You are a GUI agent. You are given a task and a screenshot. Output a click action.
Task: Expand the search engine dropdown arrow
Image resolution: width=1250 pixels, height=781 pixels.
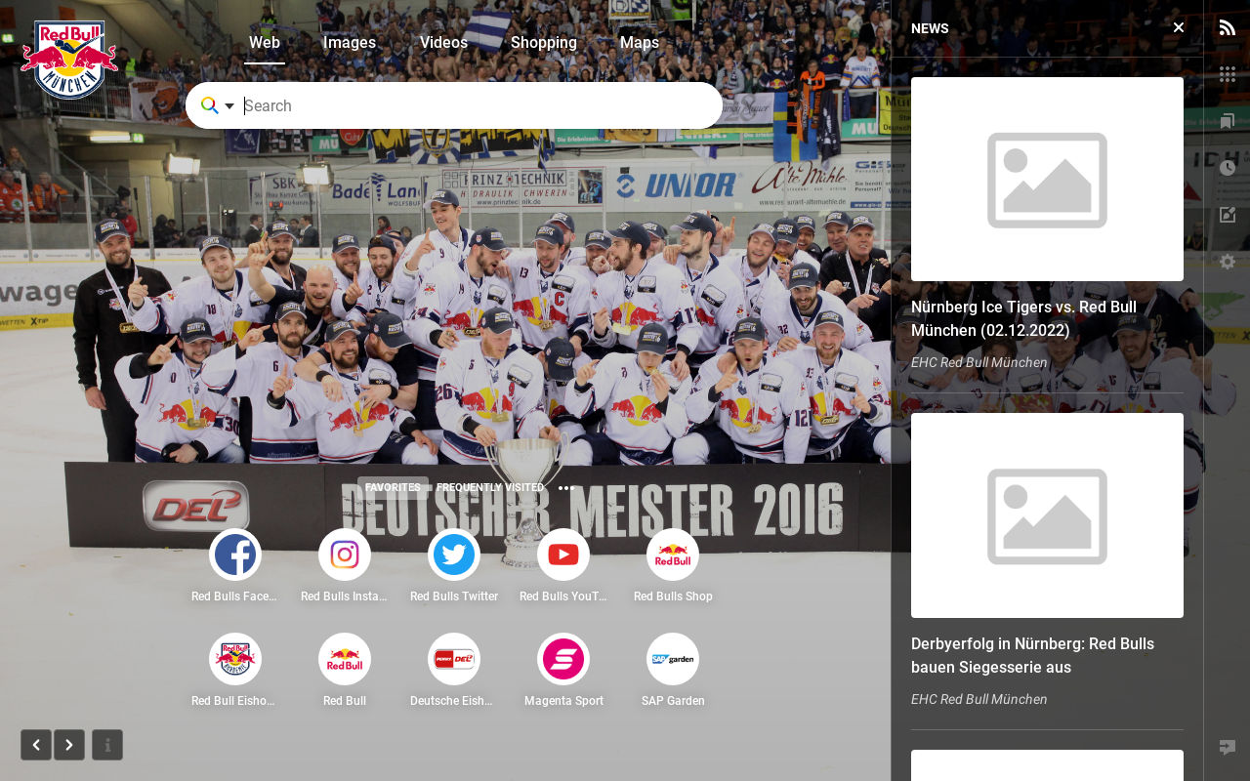229,106
